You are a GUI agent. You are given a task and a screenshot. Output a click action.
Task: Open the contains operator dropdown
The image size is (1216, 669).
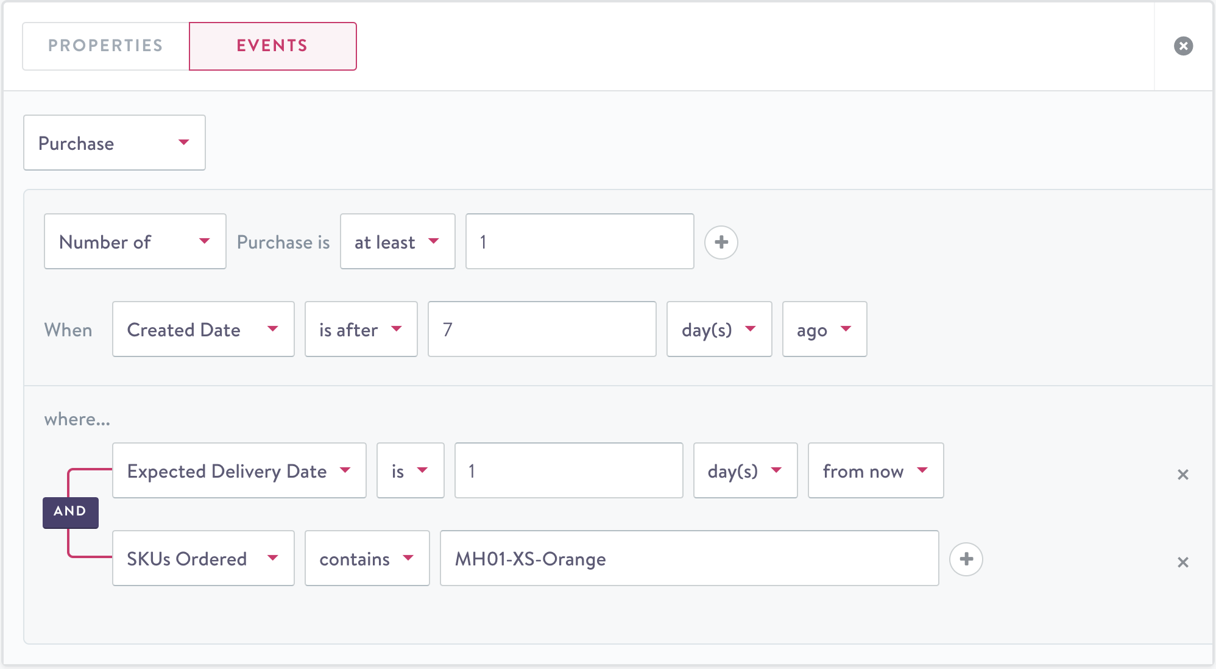pos(367,559)
